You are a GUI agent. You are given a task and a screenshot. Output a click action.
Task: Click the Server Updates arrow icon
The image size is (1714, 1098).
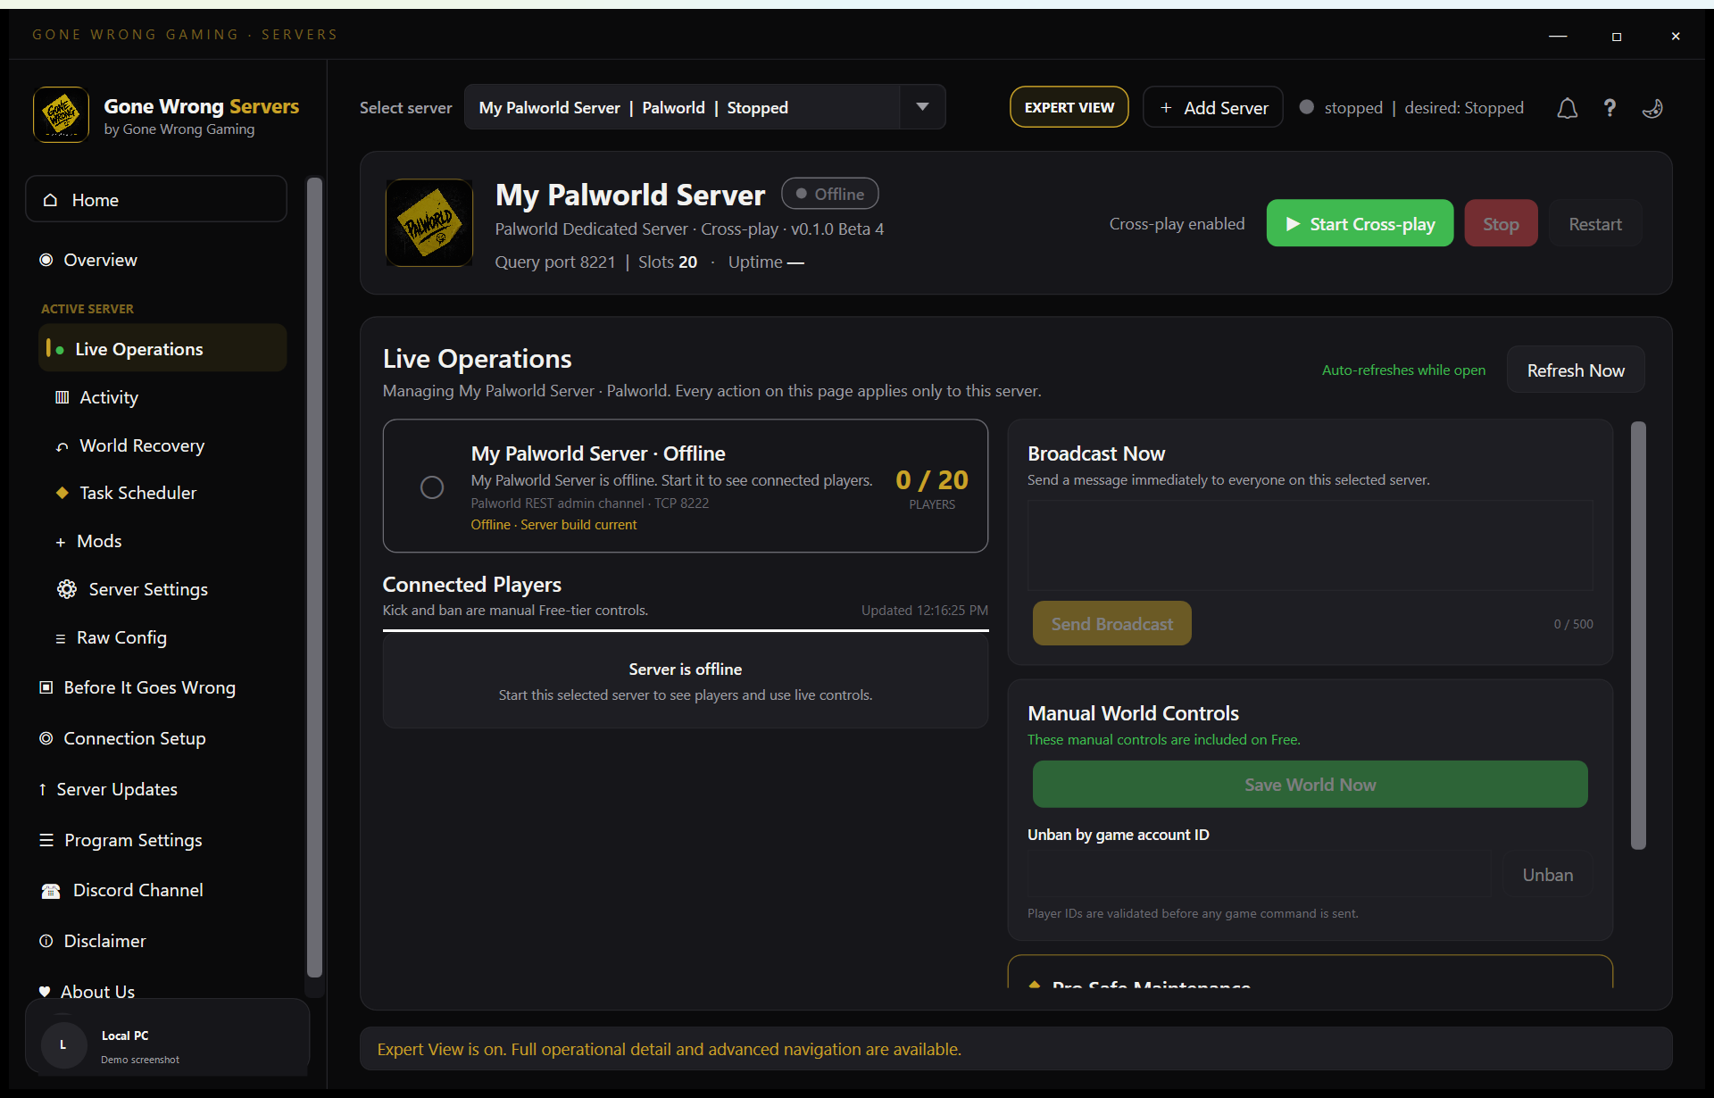click(43, 789)
